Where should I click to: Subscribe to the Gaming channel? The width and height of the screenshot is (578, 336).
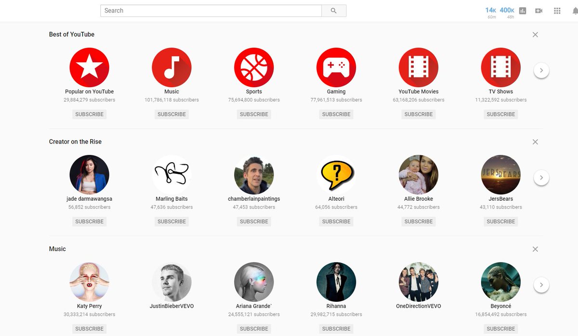tap(336, 114)
